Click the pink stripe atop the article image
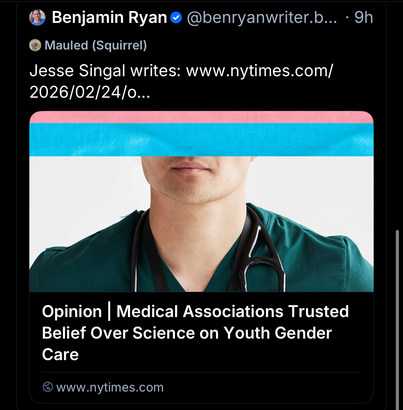This screenshot has width=403, height=410. tap(201, 117)
